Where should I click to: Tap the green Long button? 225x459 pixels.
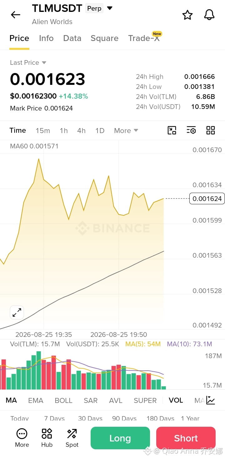click(x=120, y=438)
